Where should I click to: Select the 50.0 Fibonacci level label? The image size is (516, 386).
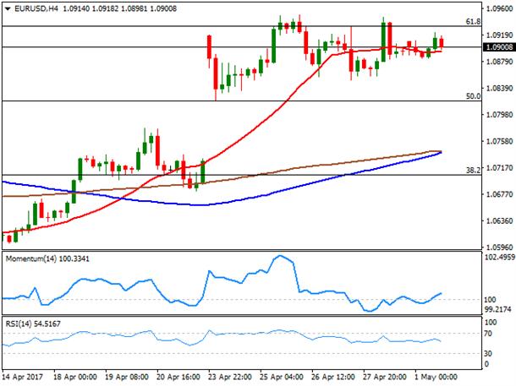[473, 96]
